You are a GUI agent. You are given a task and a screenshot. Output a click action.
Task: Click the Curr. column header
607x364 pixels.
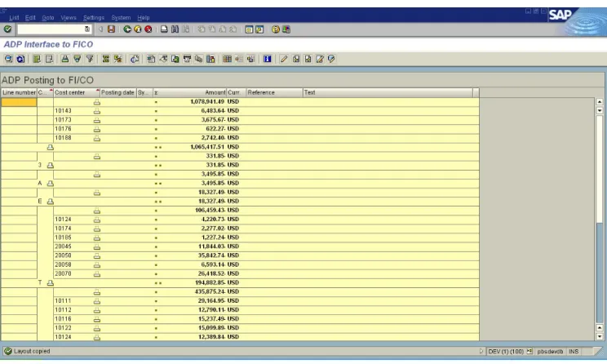236,92
